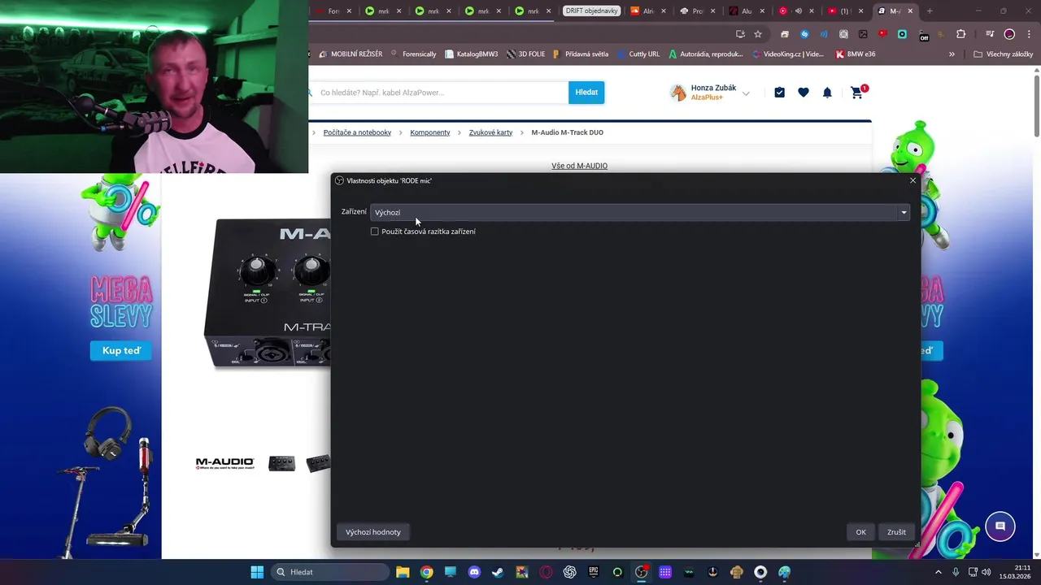Open the Alza chat bubble icon
The image size is (1041, 585).
click(1000, 526)
